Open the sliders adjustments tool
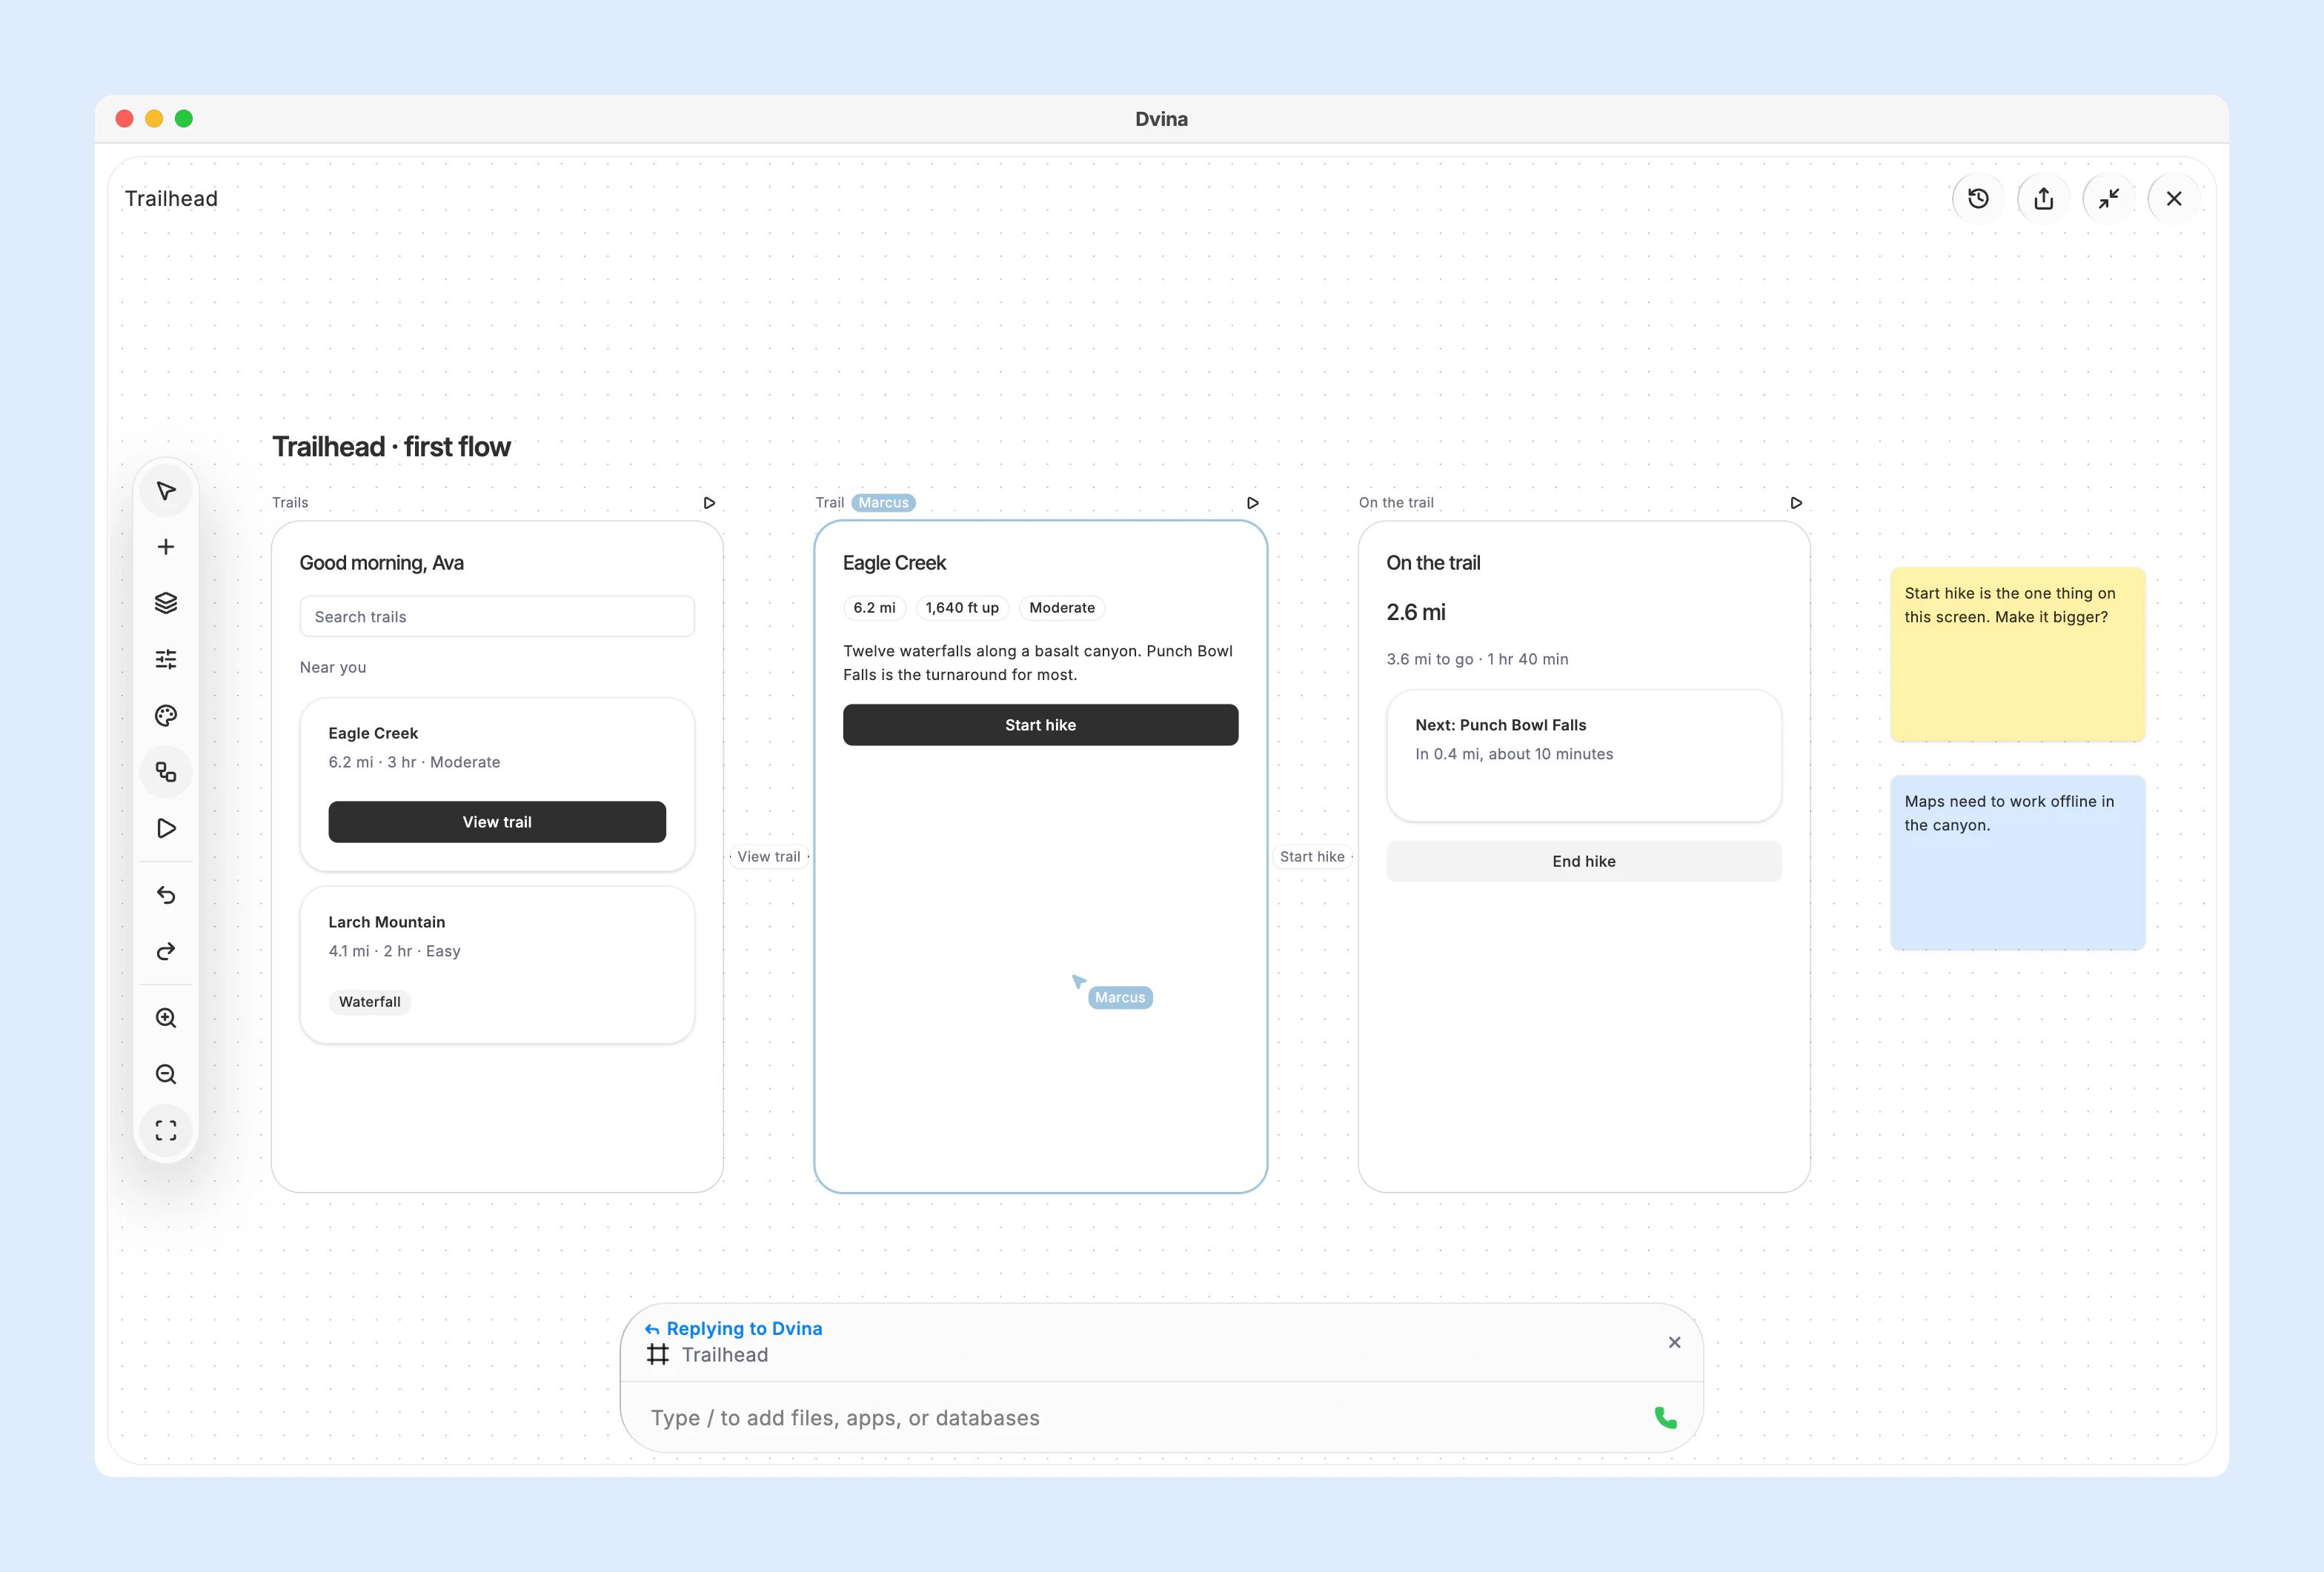The image size is (2324, 1572). (x=166, y=659)
